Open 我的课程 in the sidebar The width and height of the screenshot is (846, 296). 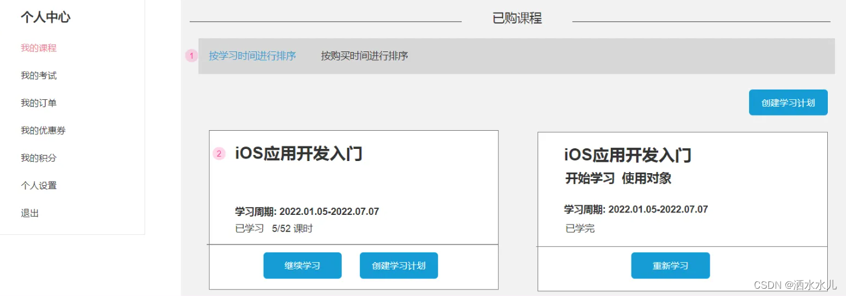[x=39, y=48]
